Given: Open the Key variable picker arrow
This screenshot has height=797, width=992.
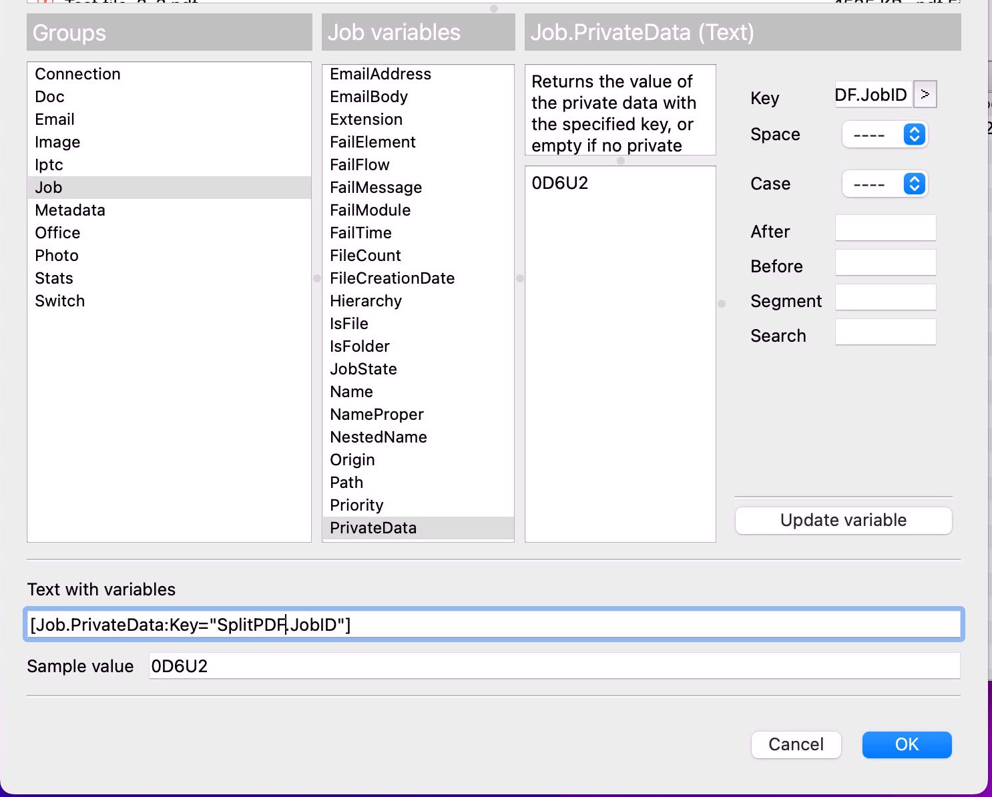Looking at the screenshot, I should (x=925, y=94).
